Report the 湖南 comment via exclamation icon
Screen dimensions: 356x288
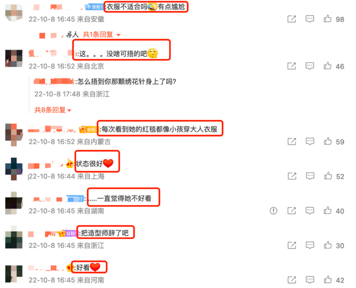[273, 211]
